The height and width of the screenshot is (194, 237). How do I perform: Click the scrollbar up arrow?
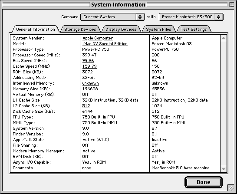[224, 38]
